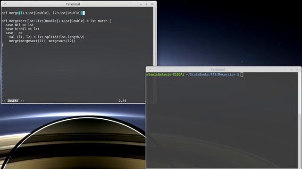
Task: Close the shell Terminal window
Action: click(297, 69)
